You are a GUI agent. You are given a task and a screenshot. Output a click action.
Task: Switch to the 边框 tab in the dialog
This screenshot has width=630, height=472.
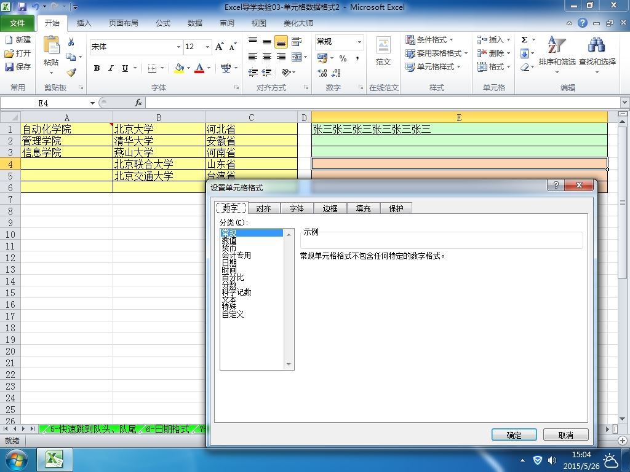[330, 208]
